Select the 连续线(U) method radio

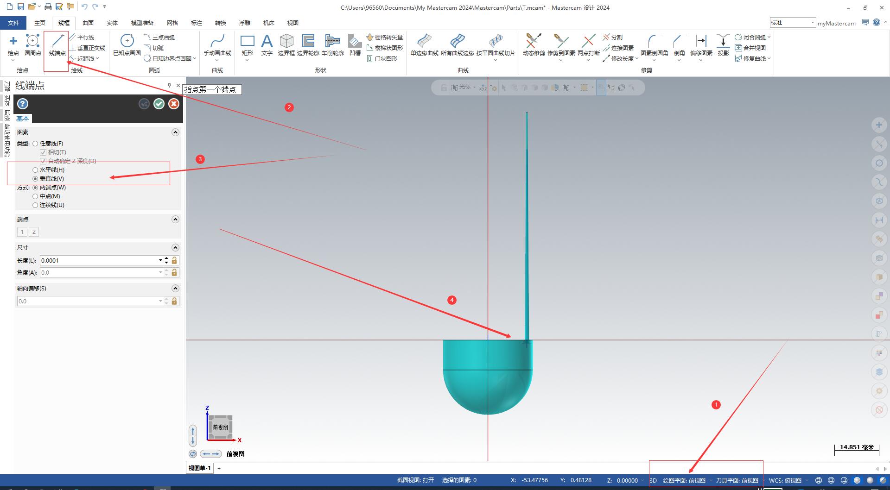[x=35, y=205]
